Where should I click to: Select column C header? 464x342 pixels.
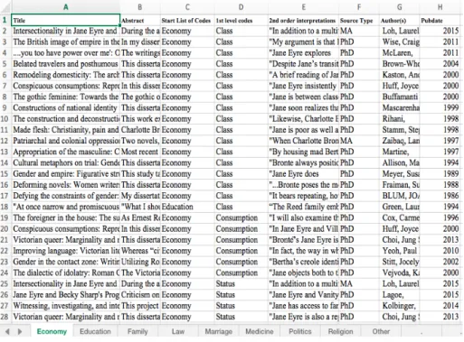point(187,7)
